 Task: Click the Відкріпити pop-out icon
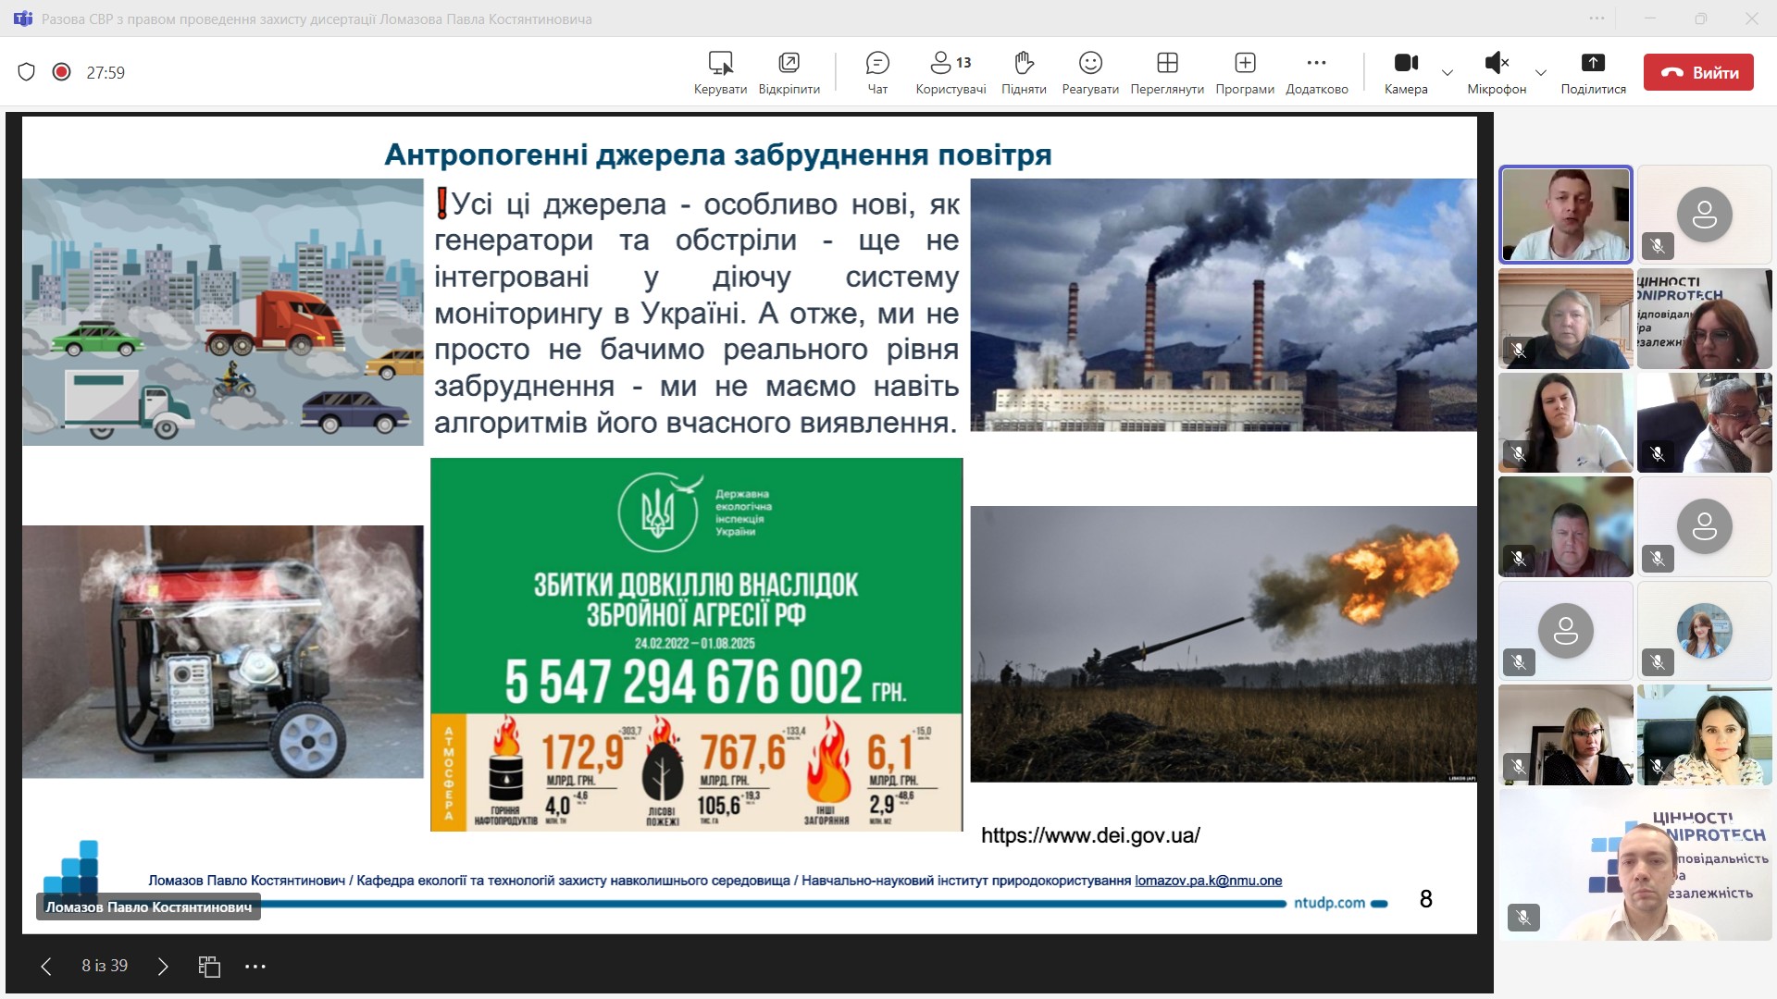pyautogui.click(x=789, y=72)
